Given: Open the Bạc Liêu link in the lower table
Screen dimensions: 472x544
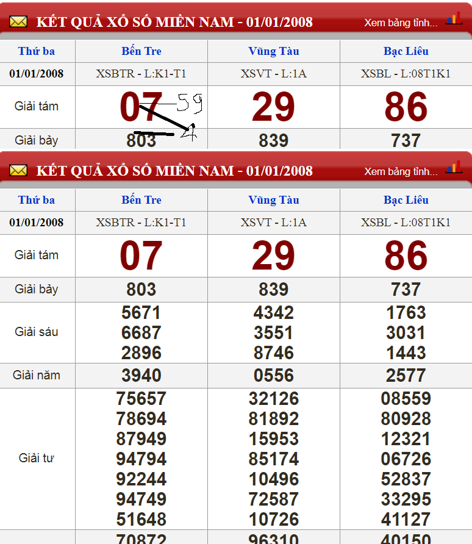Looking at the screenshot, I should (406, 200).
